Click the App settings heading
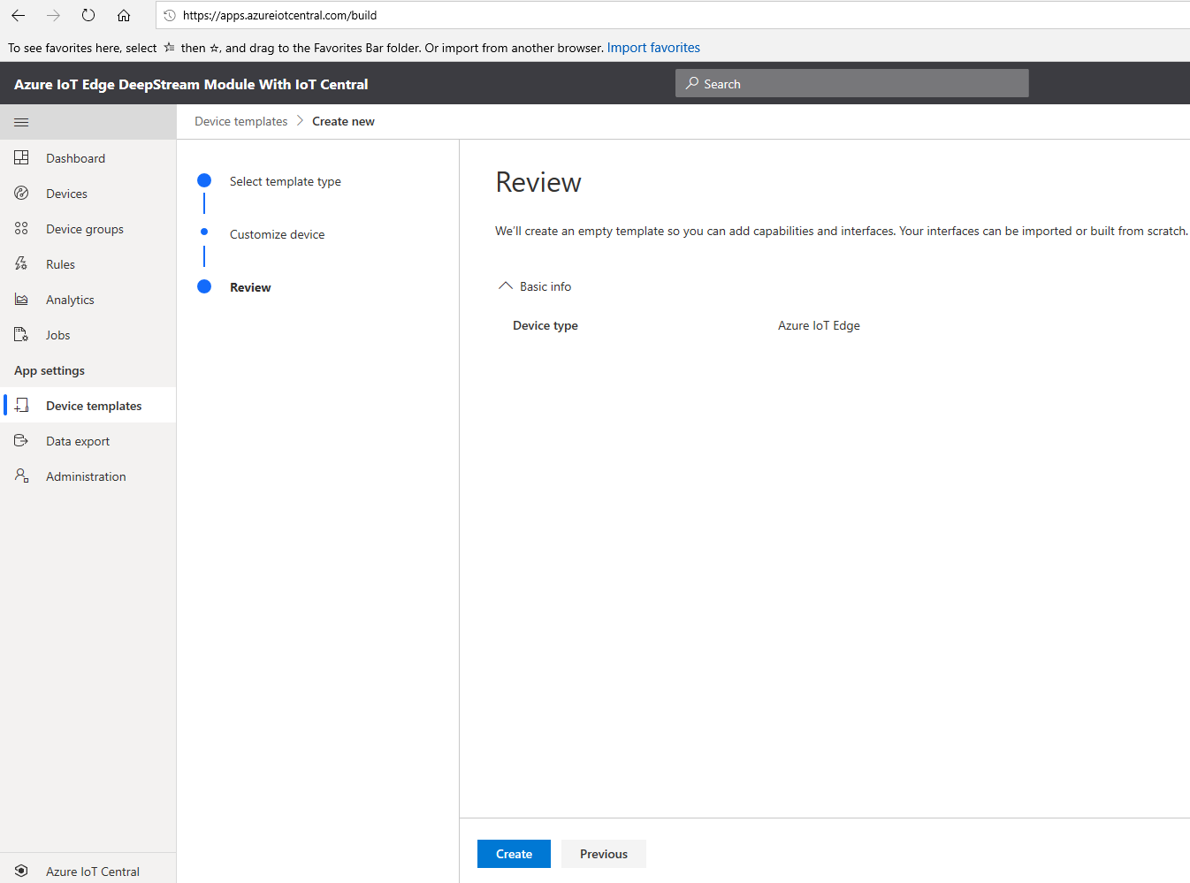Screen dimensions: 1190x883 pyautogui.click(x=50, y=370)
